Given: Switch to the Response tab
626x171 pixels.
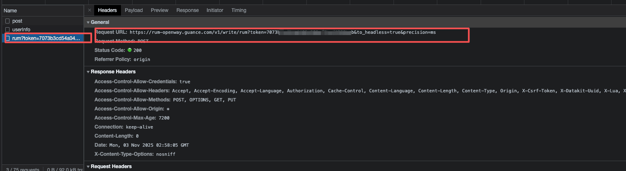Looking at the screenshot, I should (187, 10).
